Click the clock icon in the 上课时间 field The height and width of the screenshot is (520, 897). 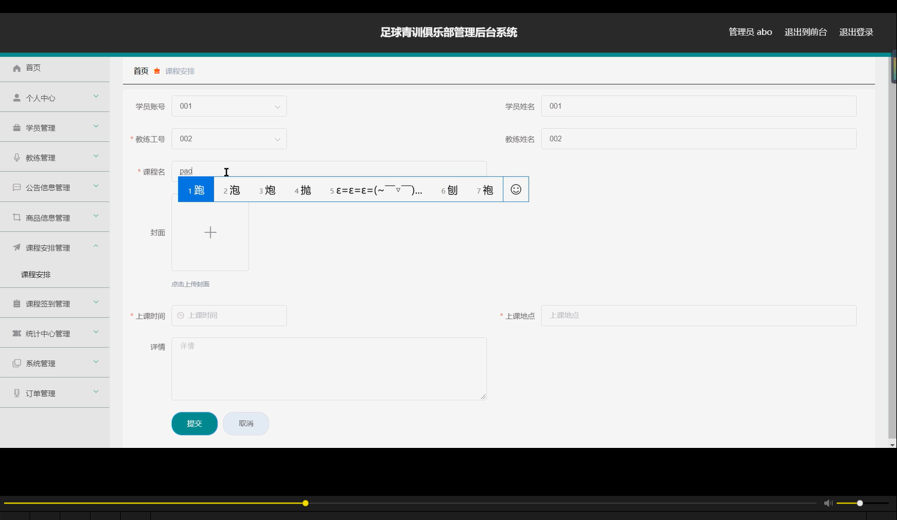click(180, 315)
